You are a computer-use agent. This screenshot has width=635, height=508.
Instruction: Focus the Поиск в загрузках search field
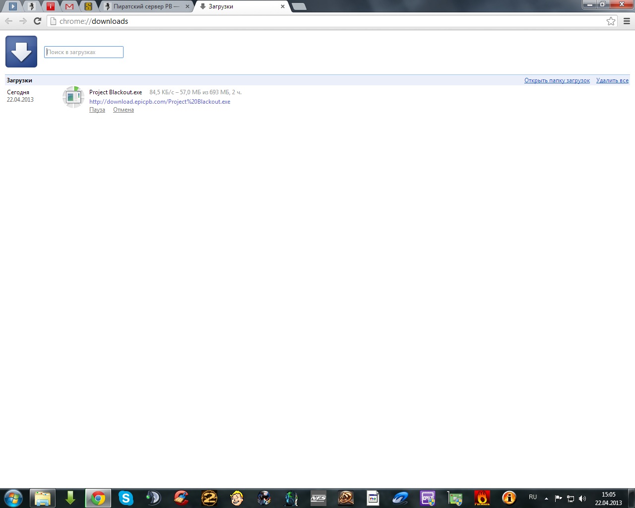click(x=84, y=52)
